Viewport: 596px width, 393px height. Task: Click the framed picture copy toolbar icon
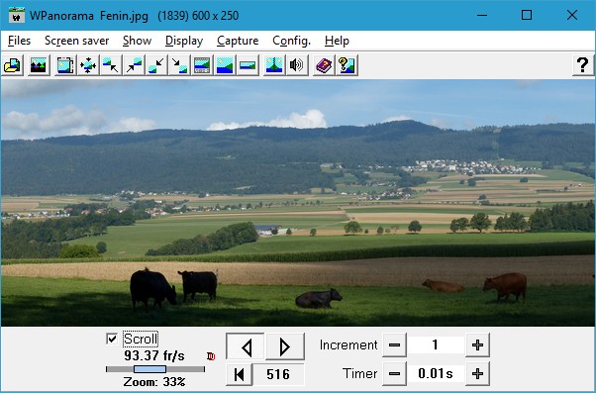point(65,65)
